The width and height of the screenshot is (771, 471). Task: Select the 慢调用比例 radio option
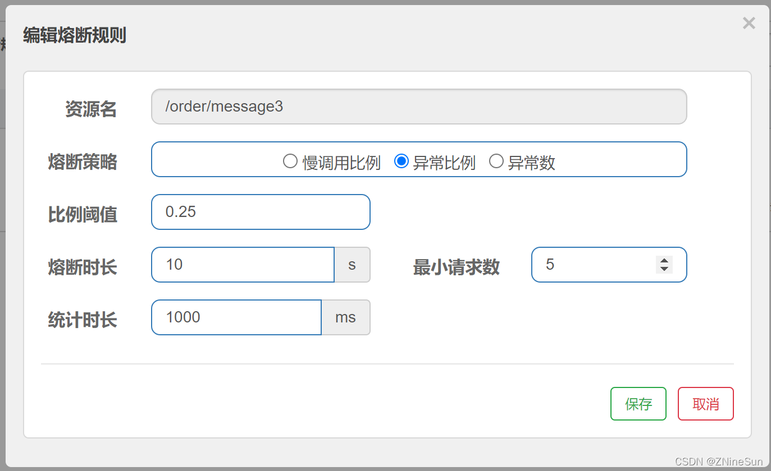pyautogui.click(x=290, y=162)
